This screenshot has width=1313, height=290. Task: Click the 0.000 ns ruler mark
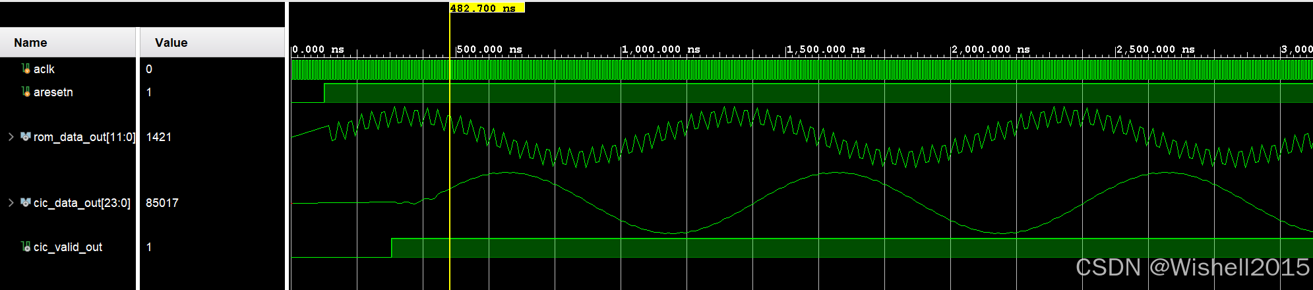(x=318, y=49)
